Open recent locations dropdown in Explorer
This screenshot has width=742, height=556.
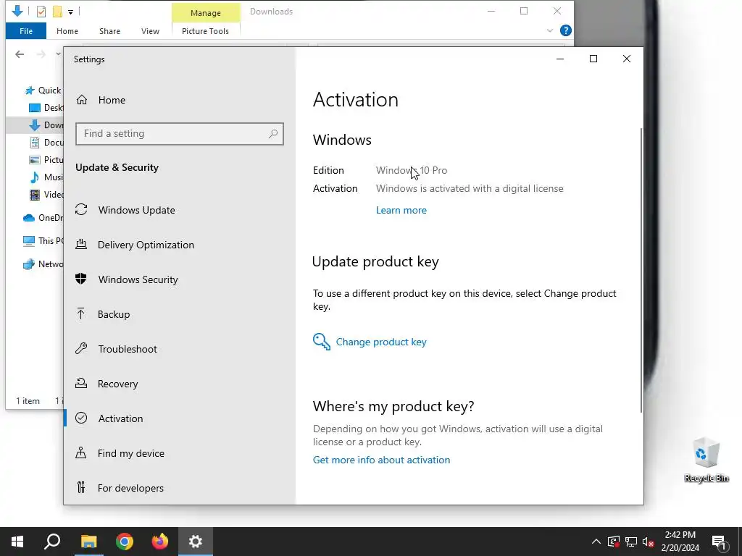click(x=58, y=54)
